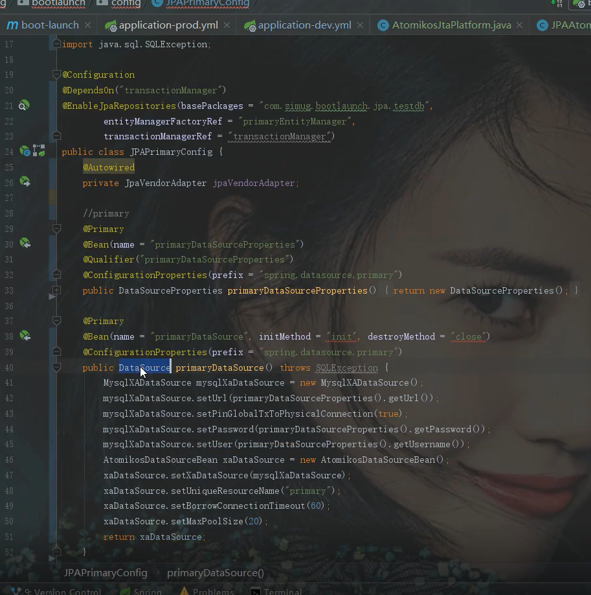Open the application-dev.yml tab
The image size is (591, 595).
pyautogui.click(x=304, y=25)
